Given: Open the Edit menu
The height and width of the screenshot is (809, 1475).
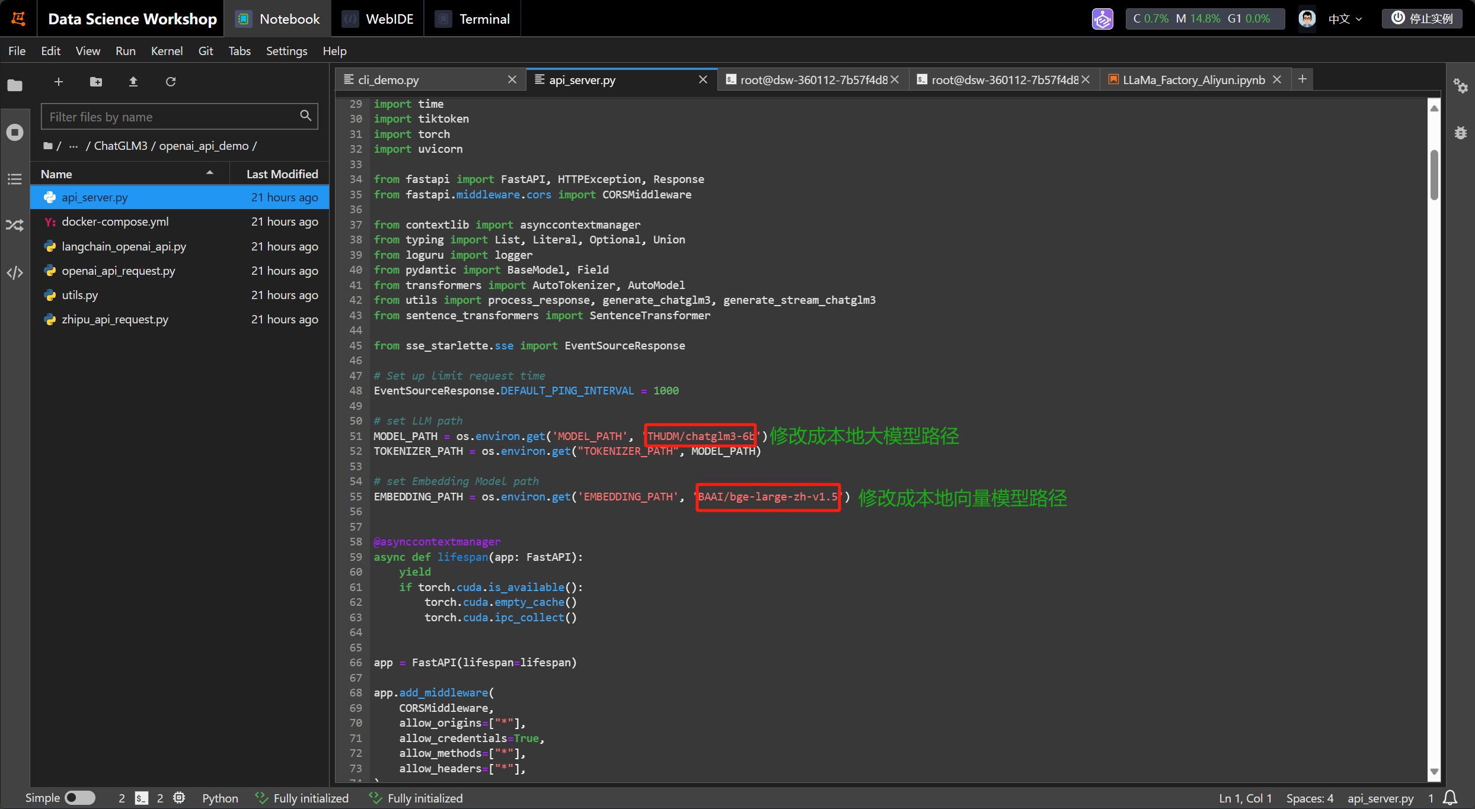Looking at the screenshot, I should pyautogui.click(x=50, y=51).
